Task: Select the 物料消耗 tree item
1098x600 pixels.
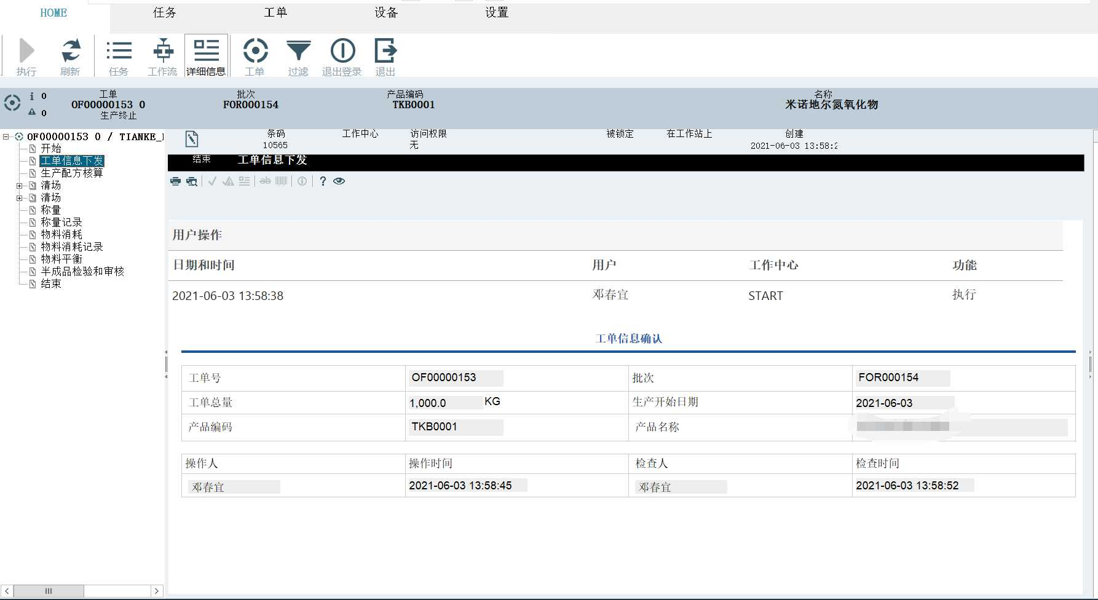Action: (x=61, y=235)
